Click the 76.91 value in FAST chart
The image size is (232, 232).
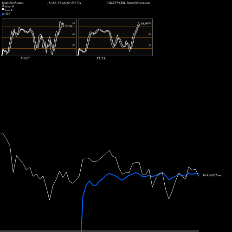[x=69, y=26]
